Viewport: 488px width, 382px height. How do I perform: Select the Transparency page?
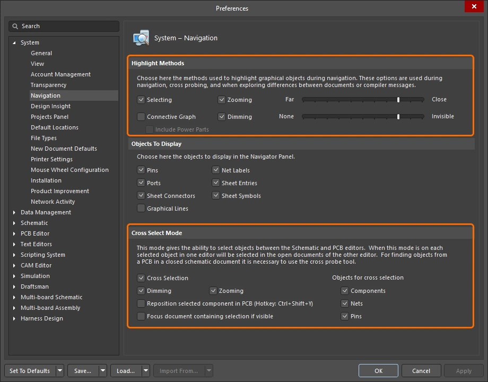click(x=49, y=85)
